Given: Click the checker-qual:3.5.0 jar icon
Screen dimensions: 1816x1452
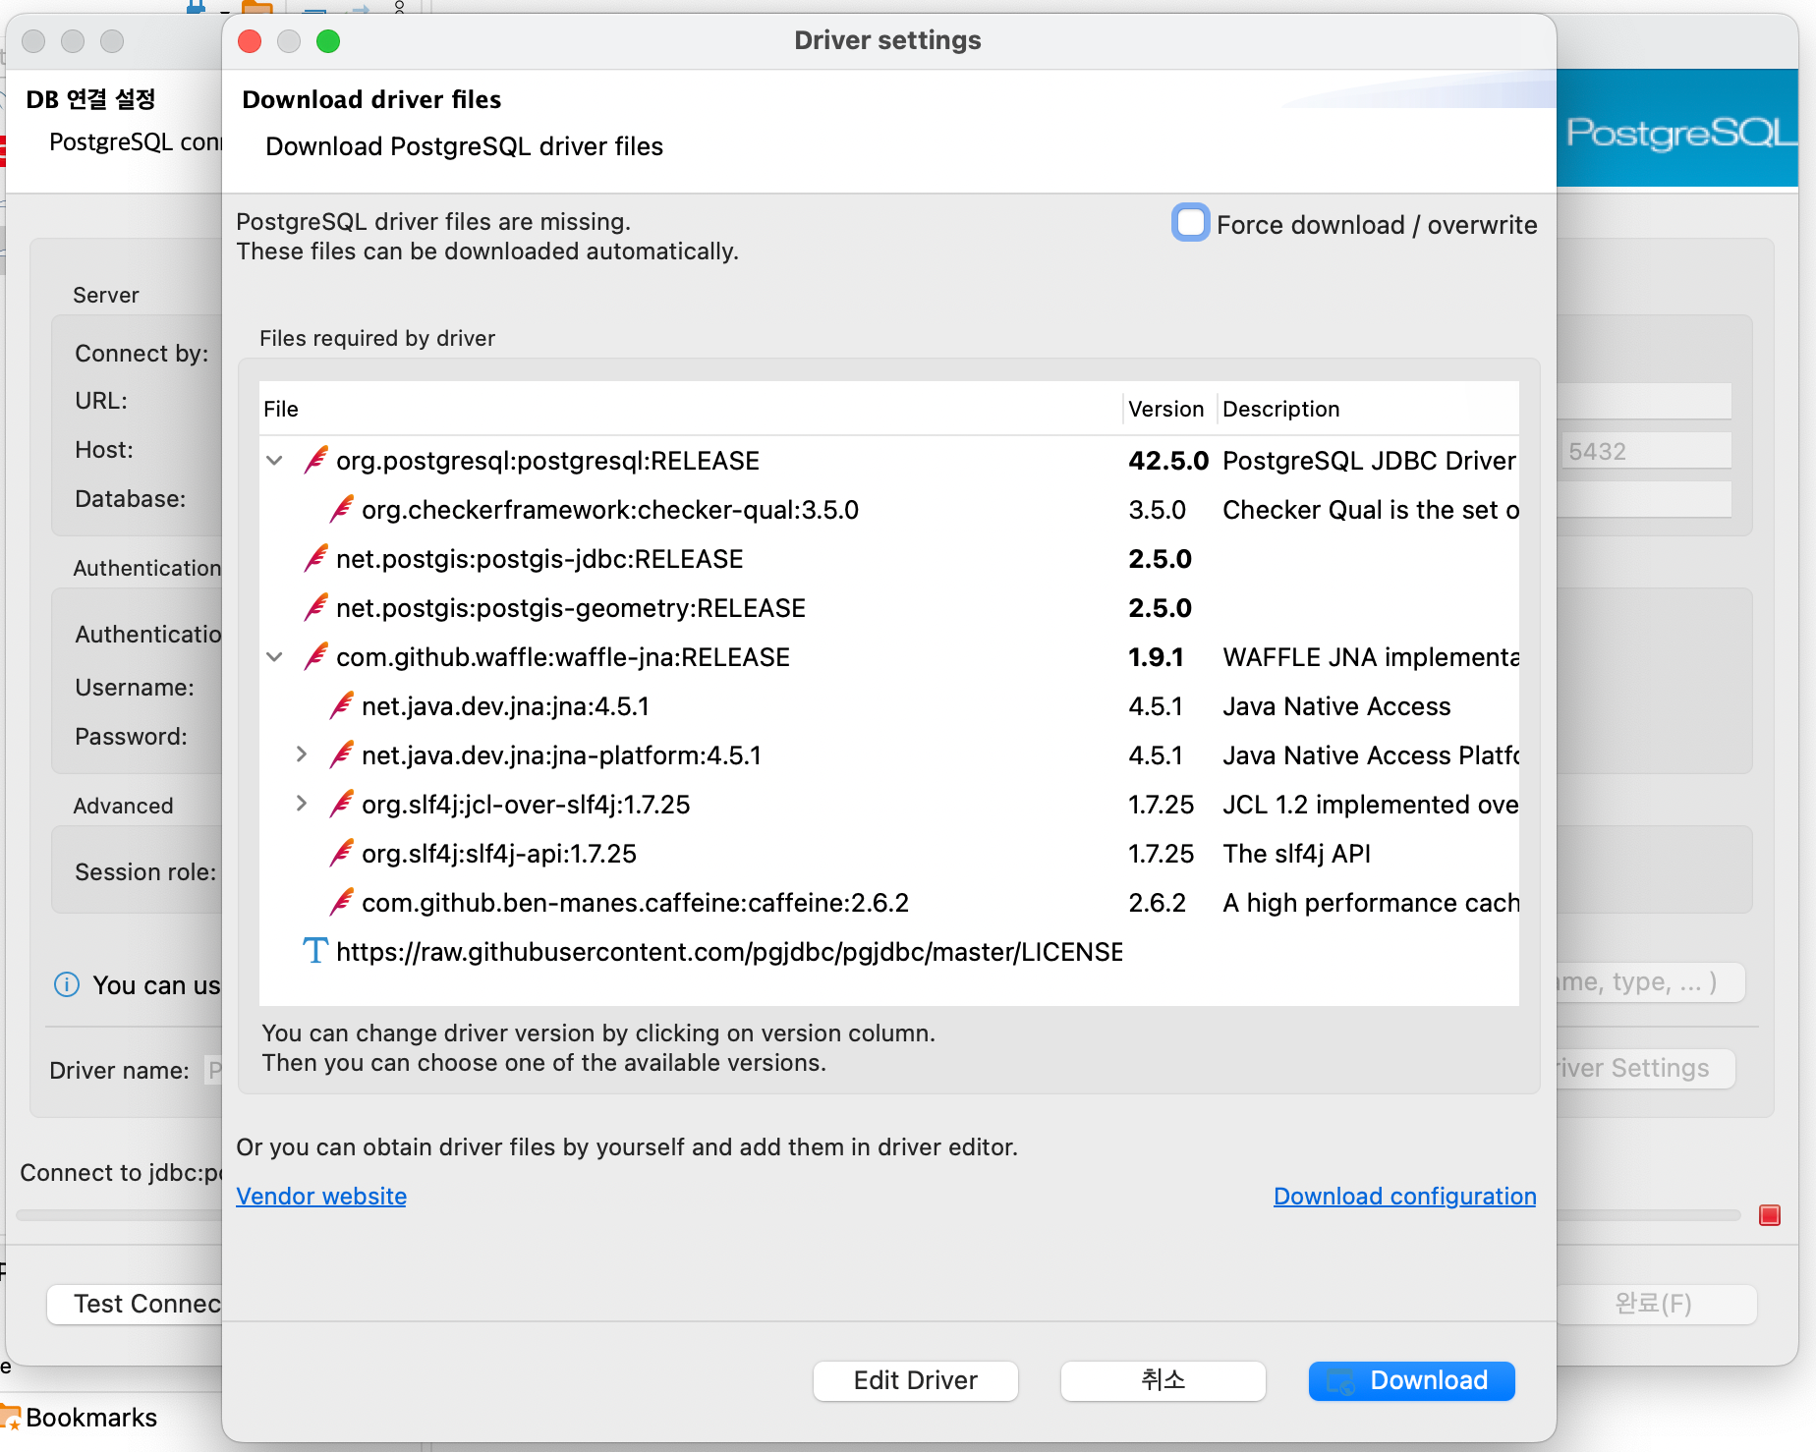Looking at the screenshot, I should tap(341, 509).
